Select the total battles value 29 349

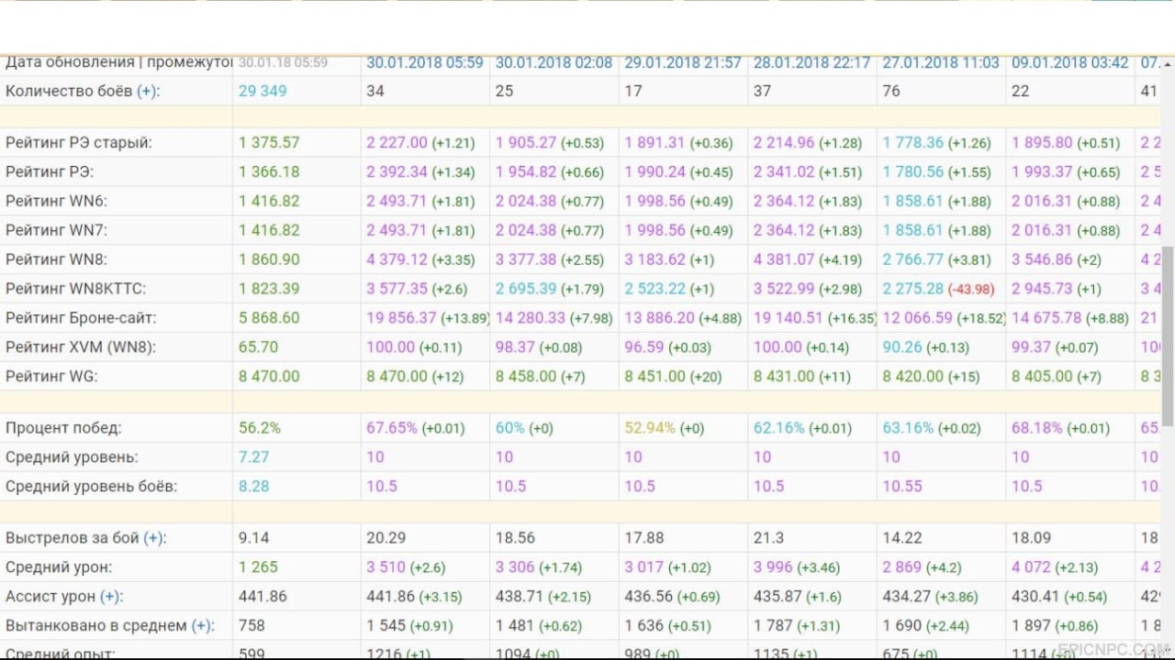pyautogui.click(x=263, y=91)
